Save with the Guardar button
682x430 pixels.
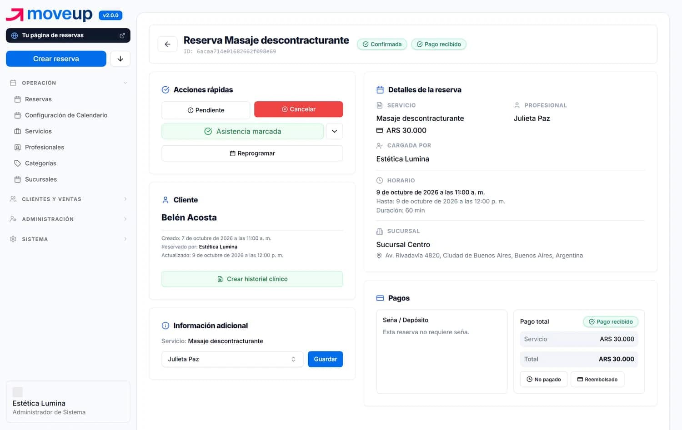click(326, 359)
